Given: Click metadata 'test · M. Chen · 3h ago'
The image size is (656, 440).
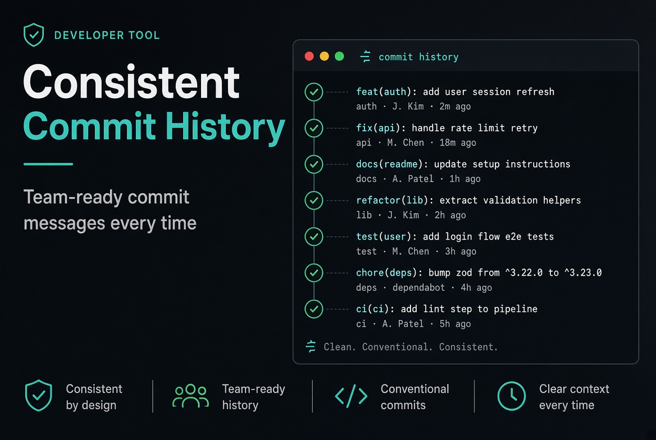Looking at the screenshot, I should pos(416,251).
